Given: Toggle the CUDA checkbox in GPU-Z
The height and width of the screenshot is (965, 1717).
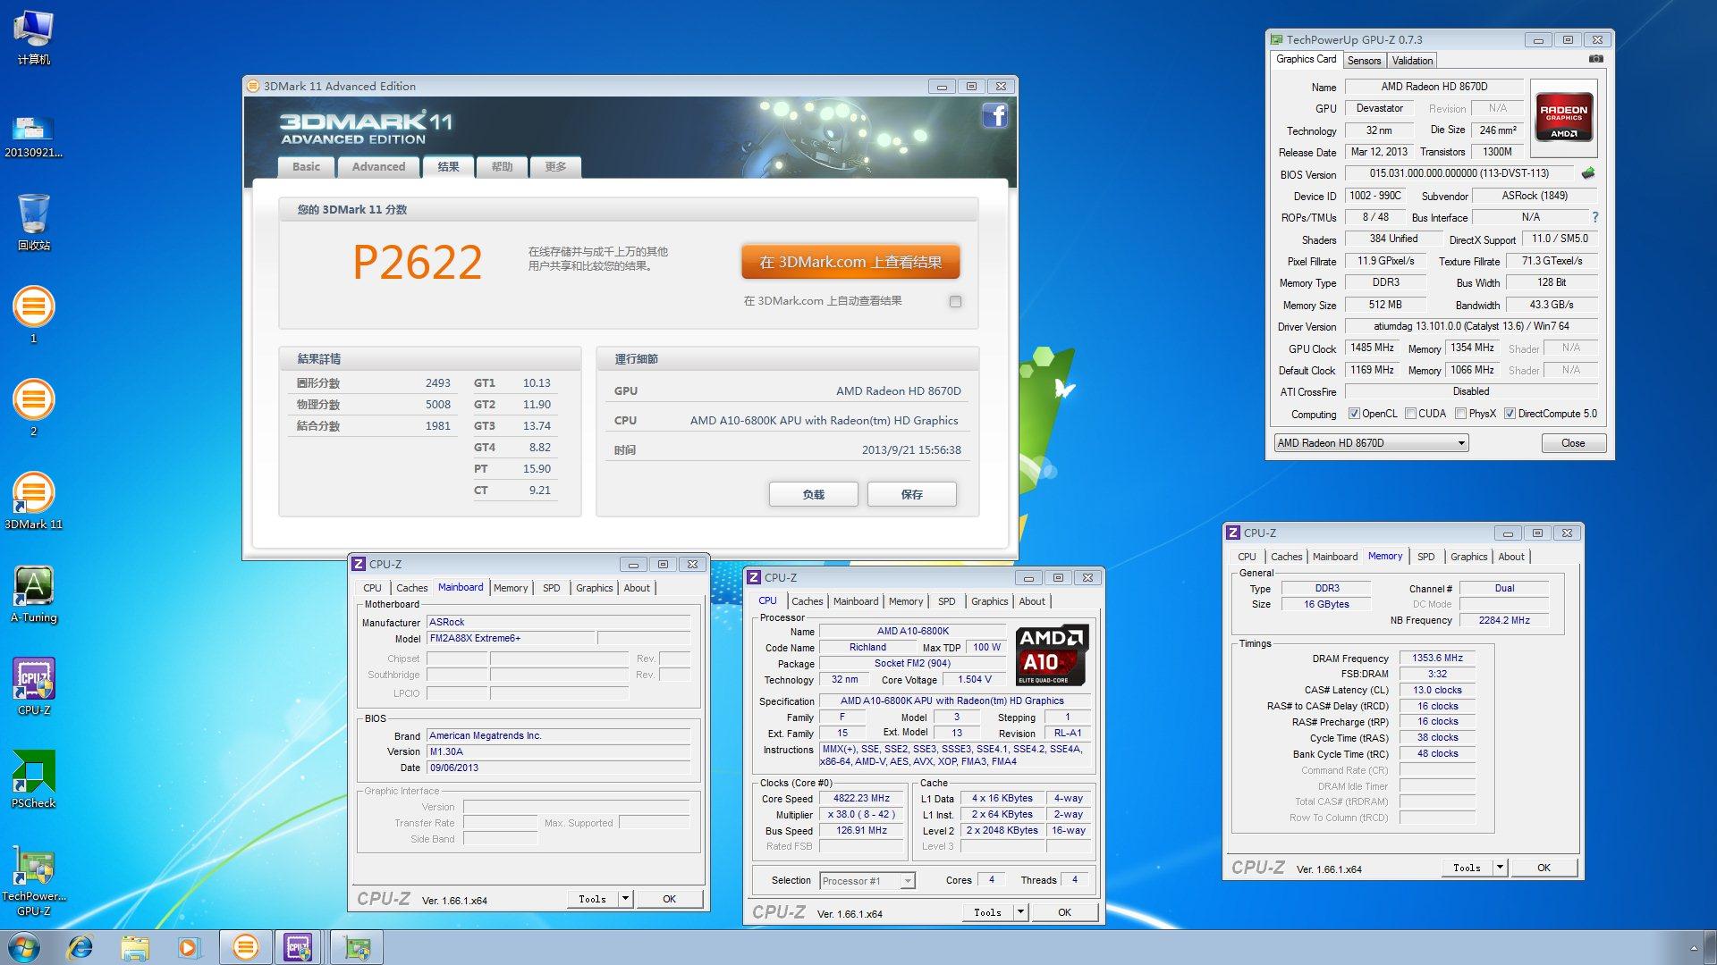Looking at the screenshot, I should tap(1410, 414).
